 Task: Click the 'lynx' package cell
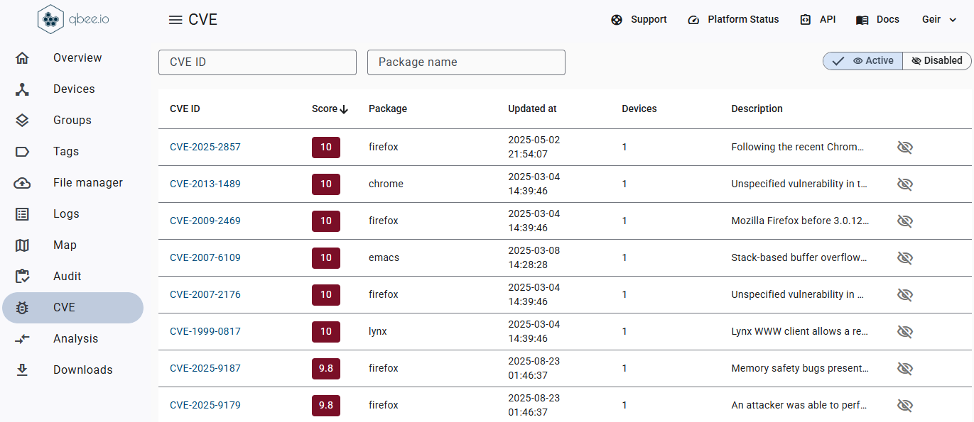point(378,332)
